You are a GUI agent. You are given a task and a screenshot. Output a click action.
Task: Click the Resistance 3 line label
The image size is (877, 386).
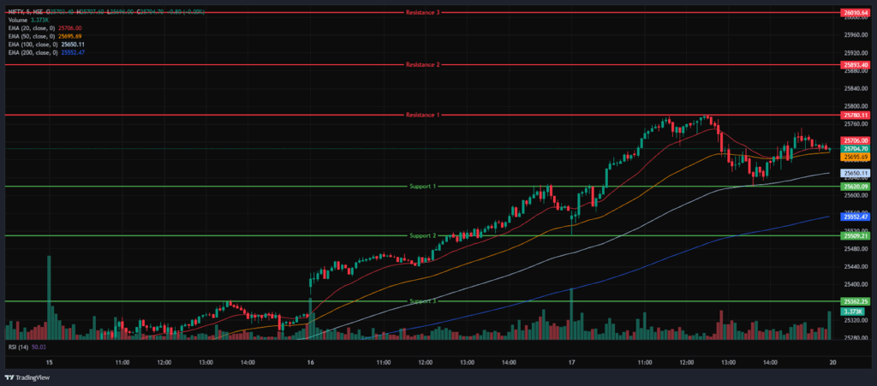point(422,13)
